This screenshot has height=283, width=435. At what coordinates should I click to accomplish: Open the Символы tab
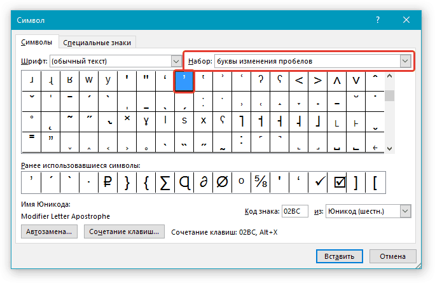coord(37,43)
